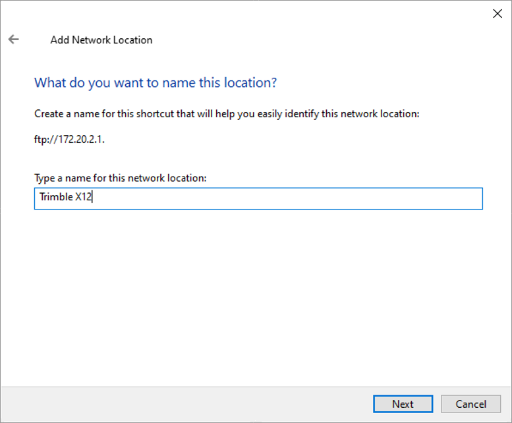512x423 pixels.
Task: Click 'Type a name for this network location' label
Action: pos(120,178)
